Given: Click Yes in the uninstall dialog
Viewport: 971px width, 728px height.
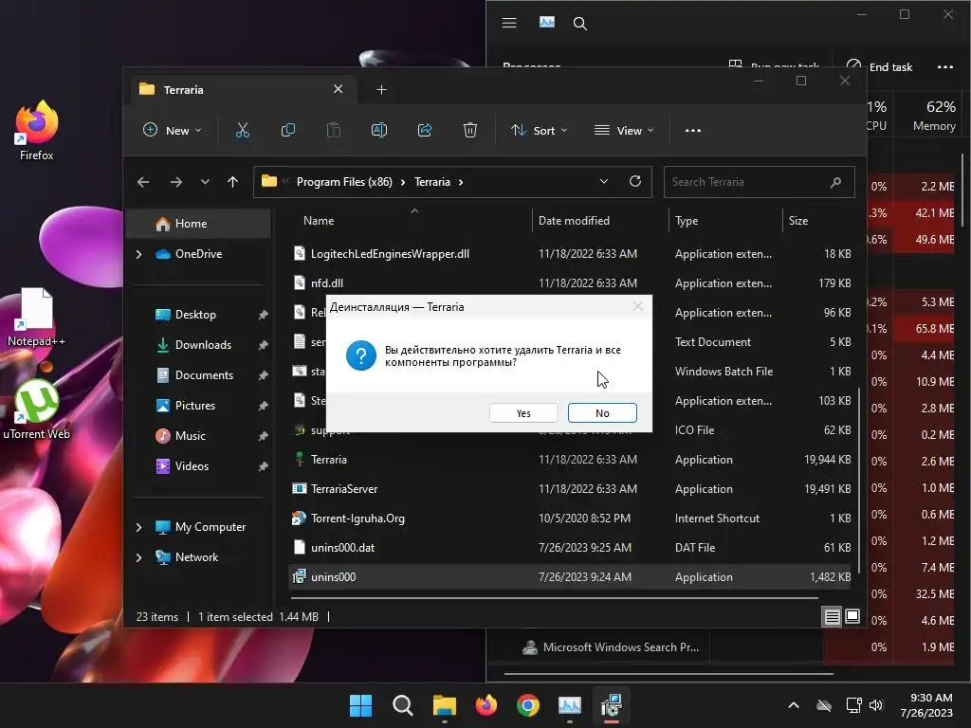Looking at the screenshot, I should click(523, 413).
